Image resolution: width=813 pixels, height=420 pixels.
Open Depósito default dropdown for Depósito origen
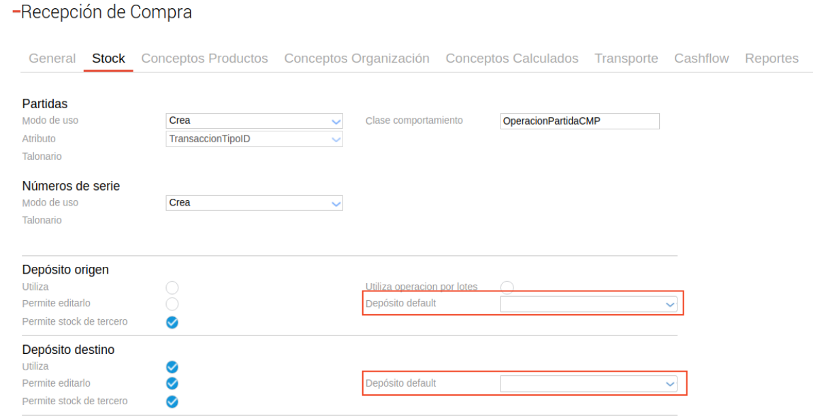pos(588,304)
